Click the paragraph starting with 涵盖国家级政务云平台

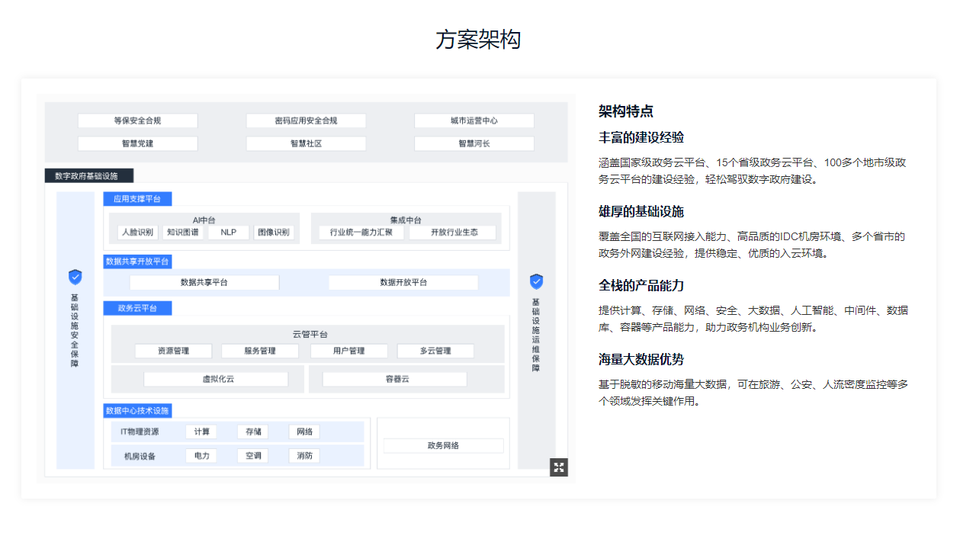point(753,171)
